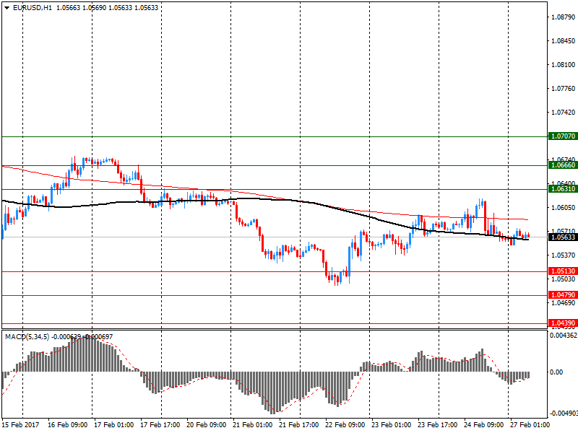Screen dimensions: 578x433
Task: Click time axis label 15 Feb 2017
Action: point(20,425)
